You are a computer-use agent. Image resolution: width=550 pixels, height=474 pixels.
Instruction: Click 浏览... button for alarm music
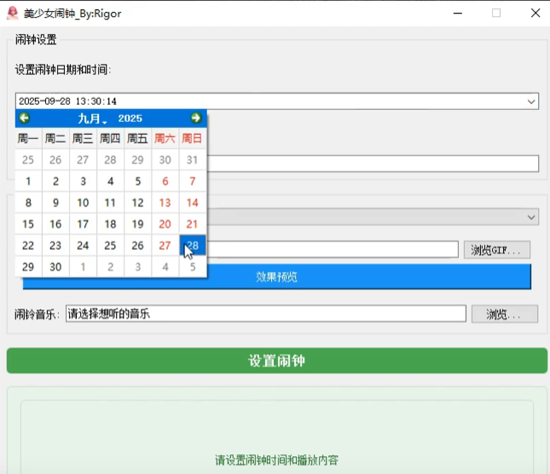505,314
